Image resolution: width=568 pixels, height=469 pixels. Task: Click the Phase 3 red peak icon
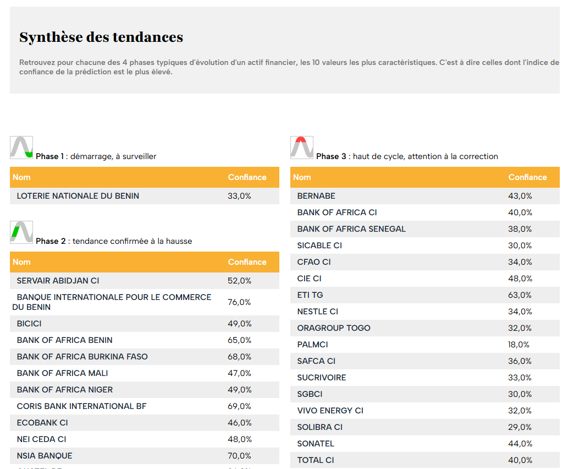[302, 148]
